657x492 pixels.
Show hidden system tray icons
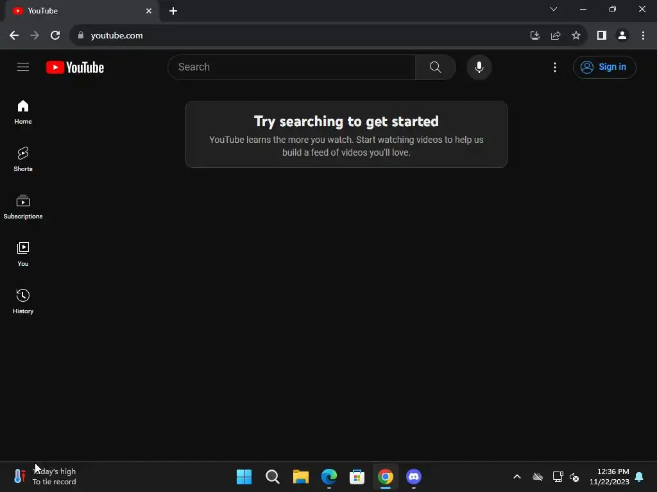[517, 477]
